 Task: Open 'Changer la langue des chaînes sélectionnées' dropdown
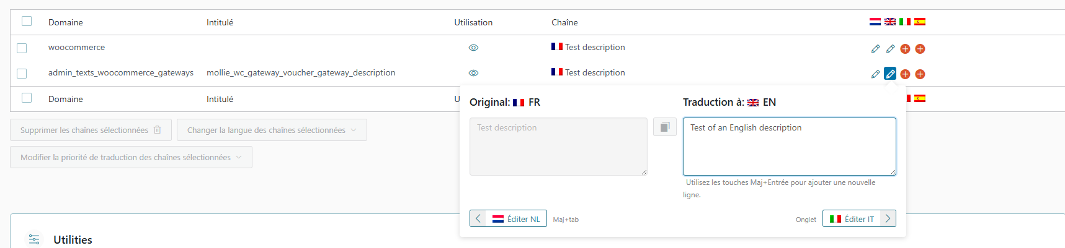pyautogui.click(x=272, y=130)
